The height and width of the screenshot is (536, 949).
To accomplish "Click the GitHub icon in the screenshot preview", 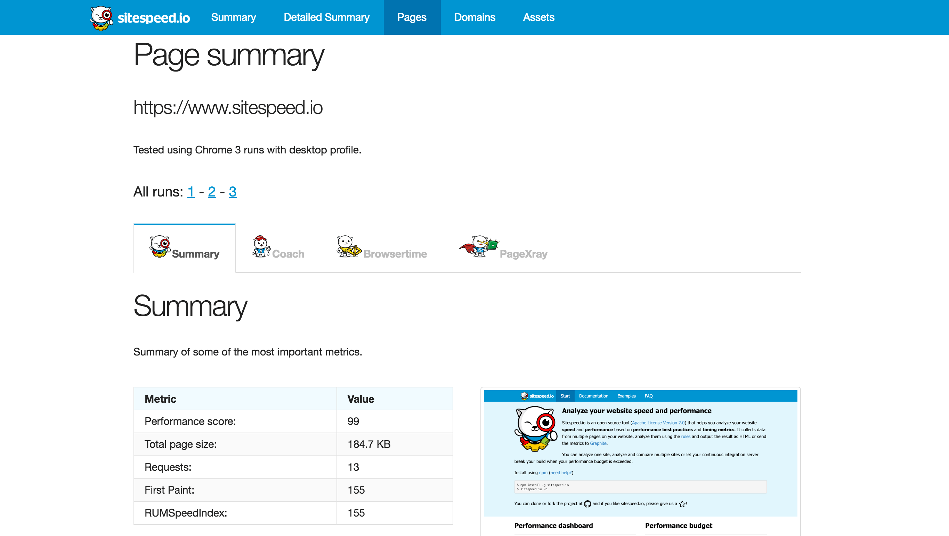I will [587, 504].
